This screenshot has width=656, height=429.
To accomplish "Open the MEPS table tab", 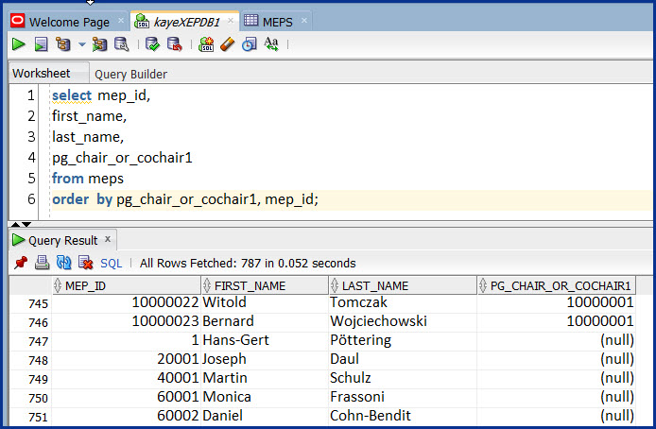I will (x=277, y=22).
